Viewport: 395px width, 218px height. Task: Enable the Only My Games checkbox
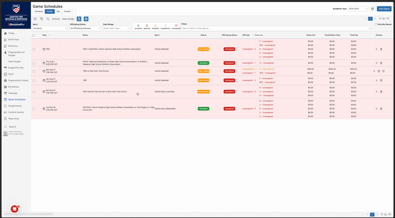376,24
